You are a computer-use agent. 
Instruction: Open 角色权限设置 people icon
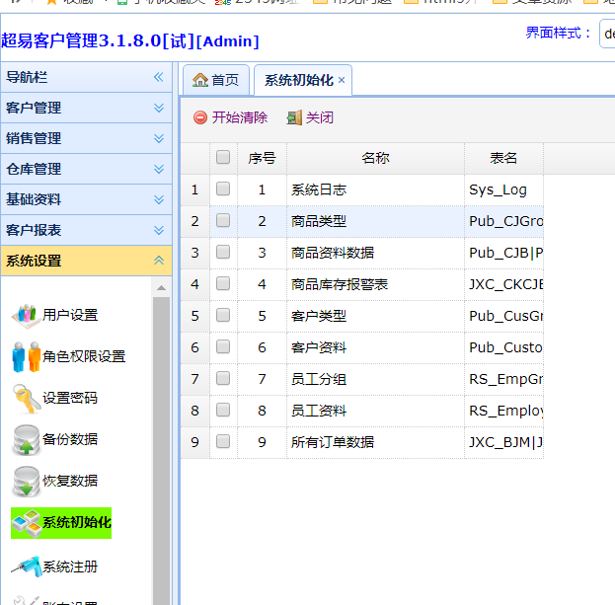point(27,356)
